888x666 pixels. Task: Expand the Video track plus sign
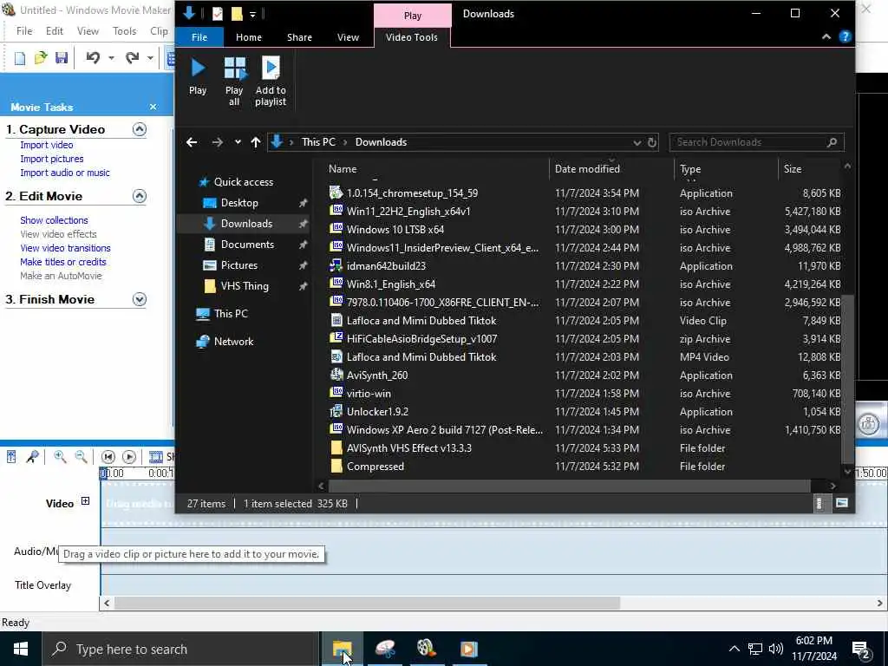[x=85, y=500]
